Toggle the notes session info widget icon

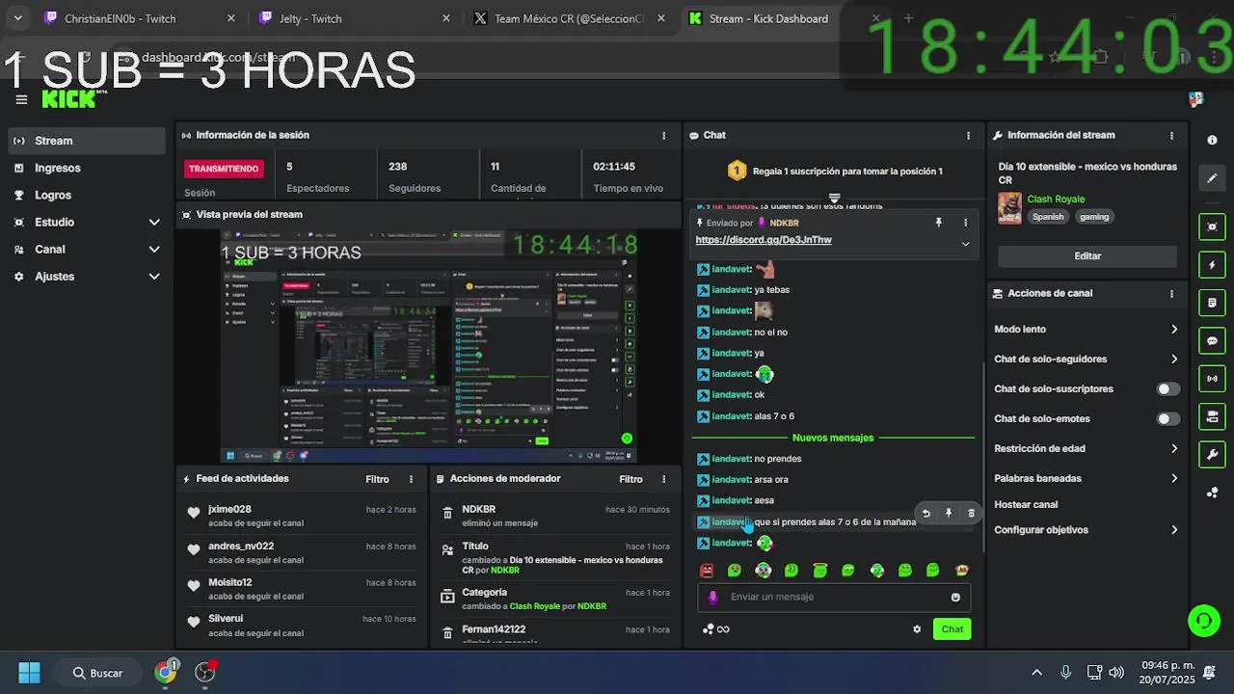(x=1212, y=303)
